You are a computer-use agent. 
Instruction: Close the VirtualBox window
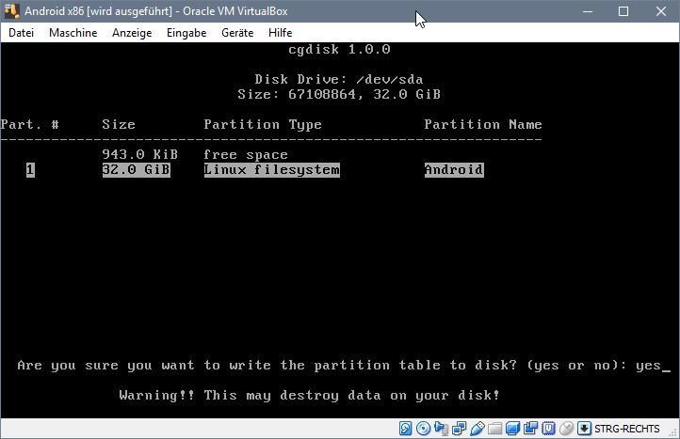click(661, 11)
